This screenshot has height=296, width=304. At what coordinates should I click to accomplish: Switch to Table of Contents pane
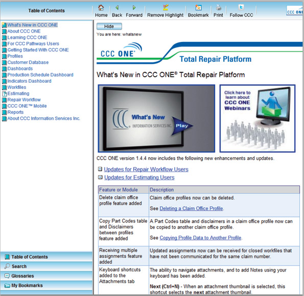pos(46,257)
